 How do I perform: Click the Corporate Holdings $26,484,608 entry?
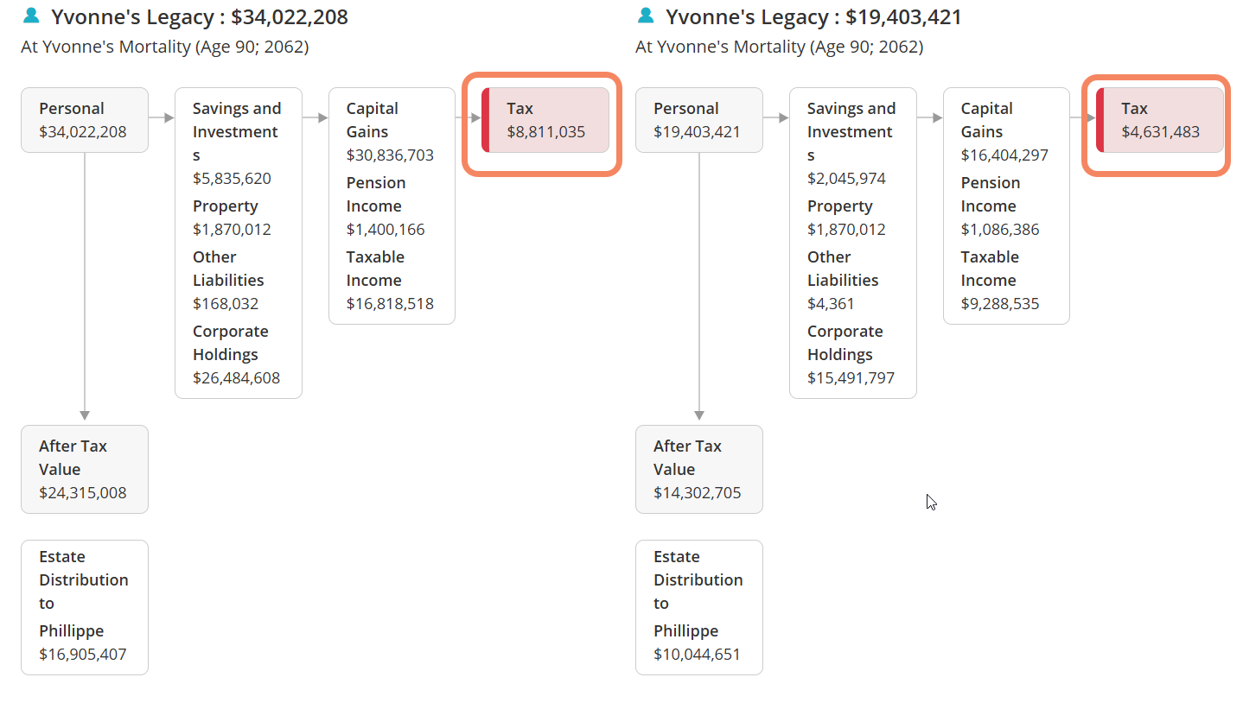(236, 355)
